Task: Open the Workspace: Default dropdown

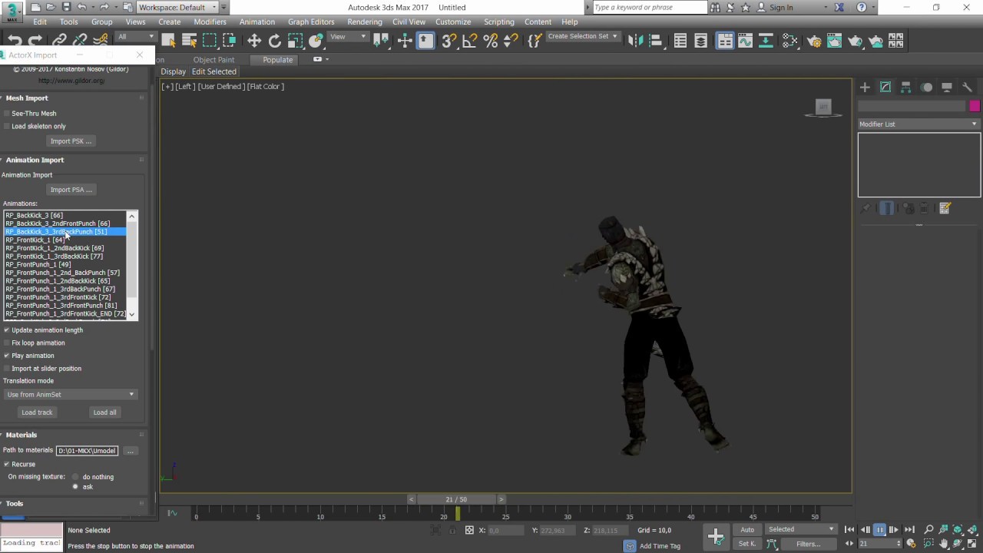Action: [178, 8]
